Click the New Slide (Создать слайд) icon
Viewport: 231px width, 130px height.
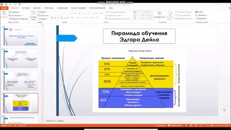pyautogui.click(x=34, y=13)
